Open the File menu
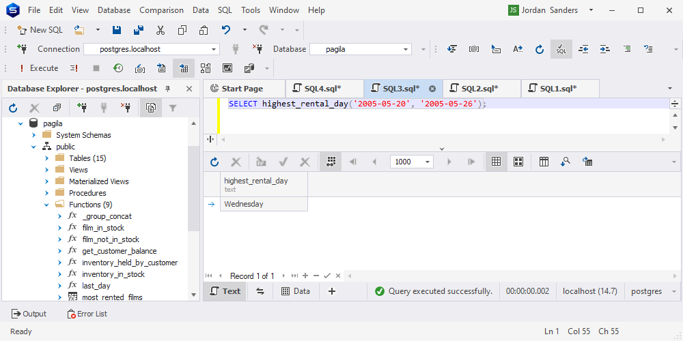The image size is (683, 341). tap(34, 10)
